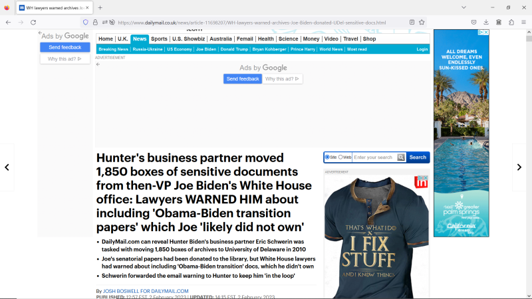Open the tracking protection shield icon
This screenshot has width=532, height=299.
coord(86,23)
